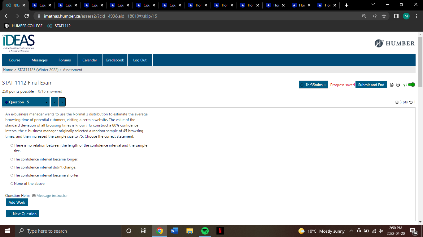The image size is (423, 237).
Task: Switch to the Gradebook menu
Action: [115, 60]
